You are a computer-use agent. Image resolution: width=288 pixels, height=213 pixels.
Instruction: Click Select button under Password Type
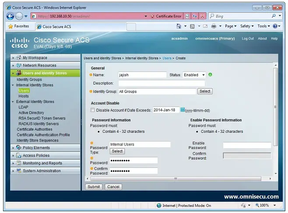(117, 151)
